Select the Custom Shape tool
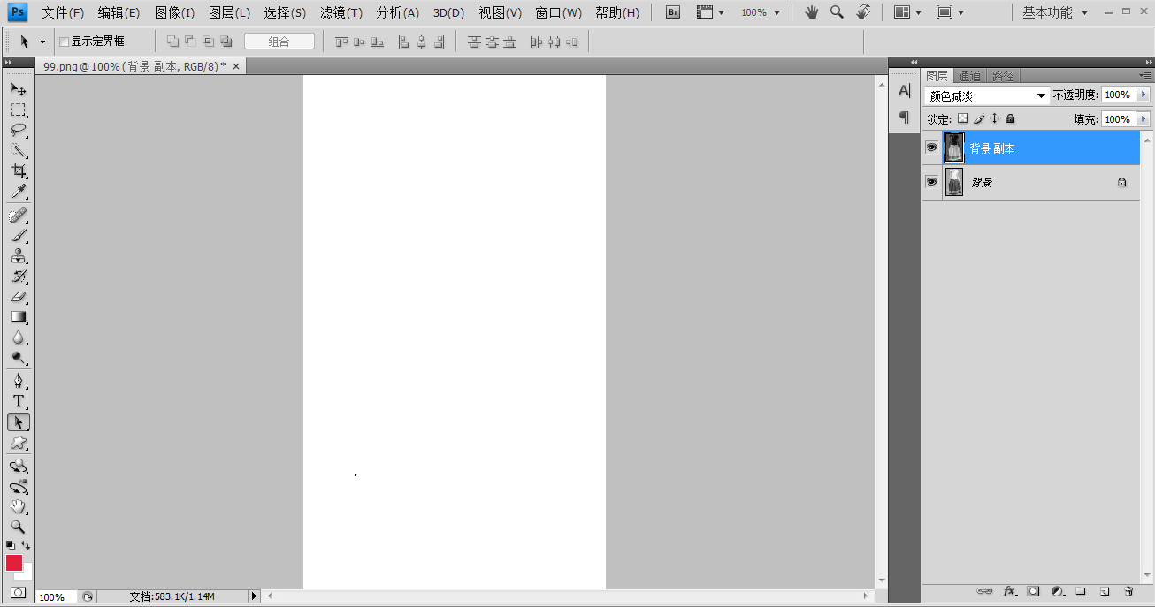This screenshot has width=1155, height=607. [18, 443]
